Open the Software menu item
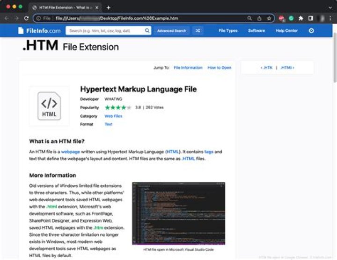This screenshot has width=337, height=260. pyautogui.click(x=256, y=31)
